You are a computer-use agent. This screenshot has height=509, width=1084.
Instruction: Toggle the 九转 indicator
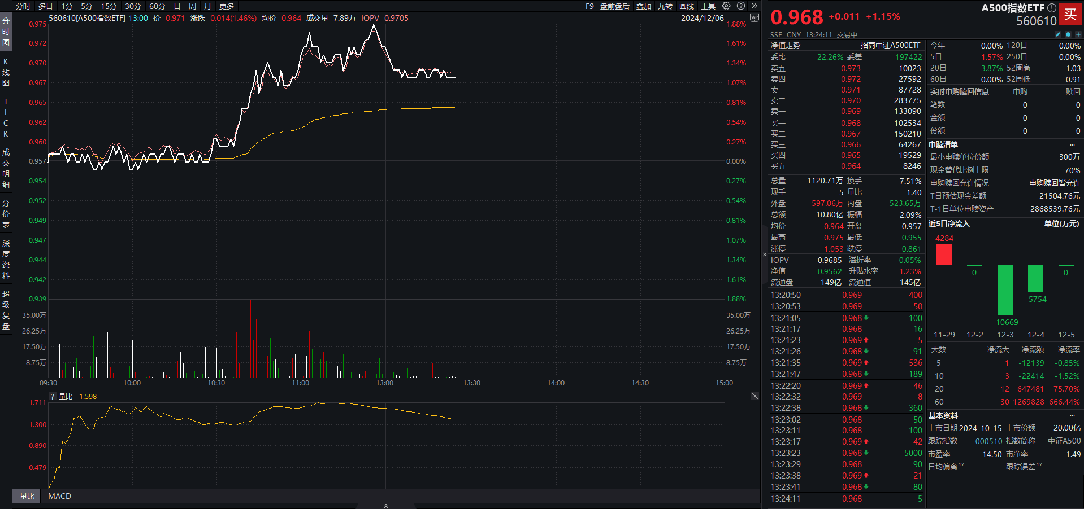click(x=665, y=6)
